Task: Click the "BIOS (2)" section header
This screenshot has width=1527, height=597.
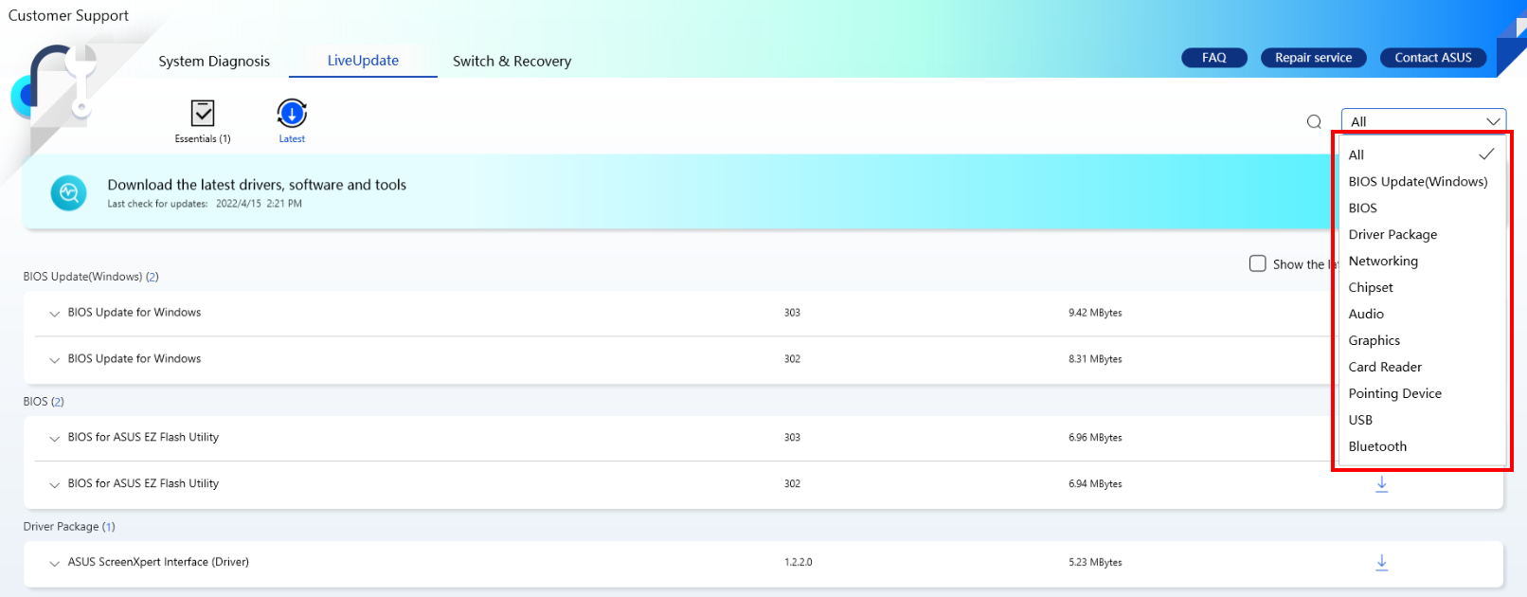Action: point(44,402)
